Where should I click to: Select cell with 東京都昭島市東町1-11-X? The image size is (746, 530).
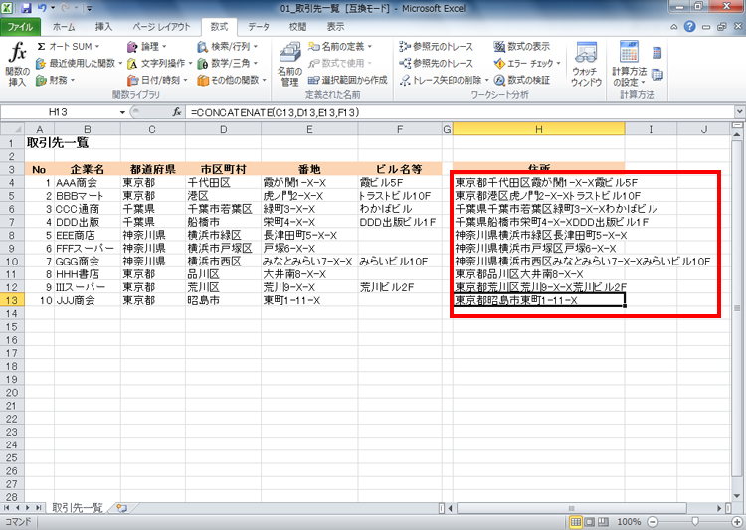[538, 300]
